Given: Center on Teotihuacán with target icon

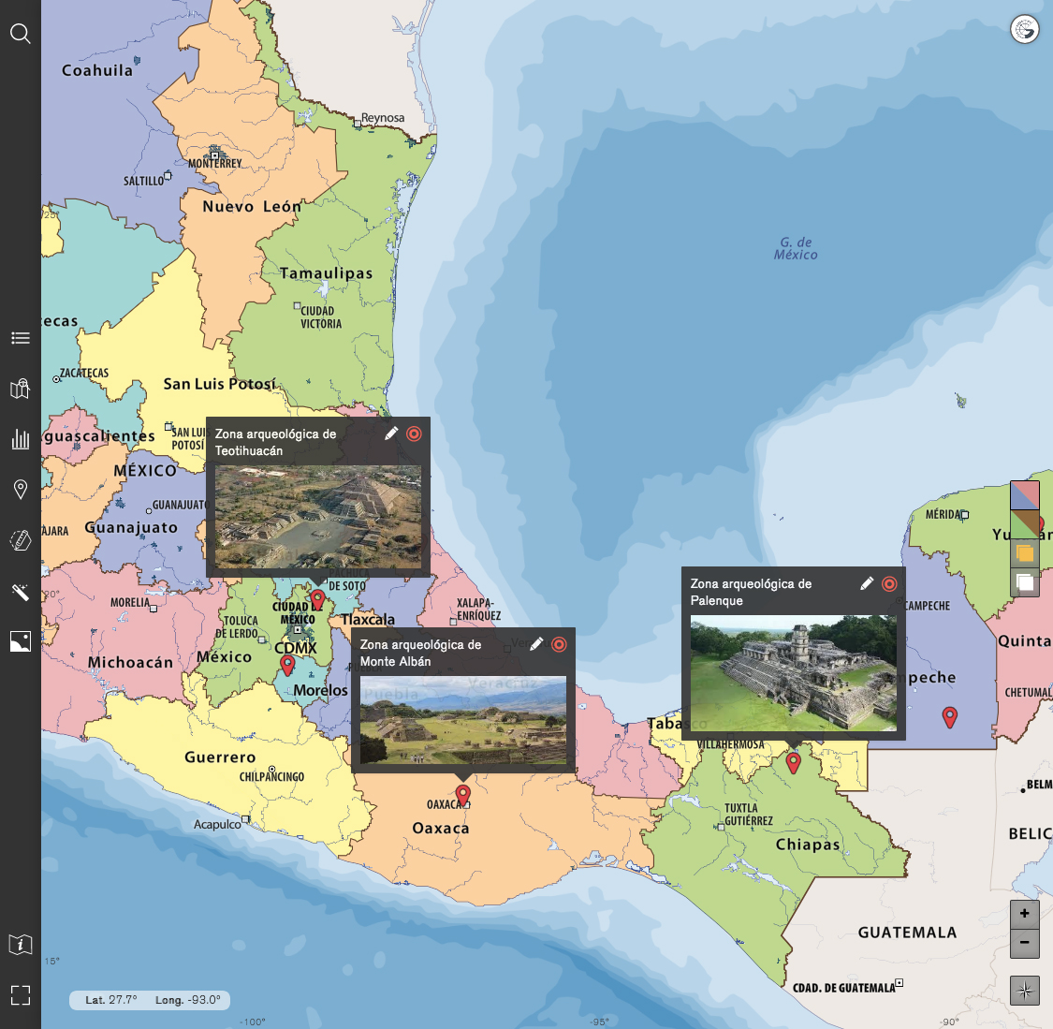Looking at the screenshot, I should pyautogui.click(x=415, y=434).
